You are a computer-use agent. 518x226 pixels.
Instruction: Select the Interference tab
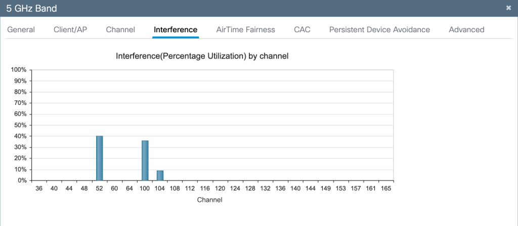click(x=175, y=30)
